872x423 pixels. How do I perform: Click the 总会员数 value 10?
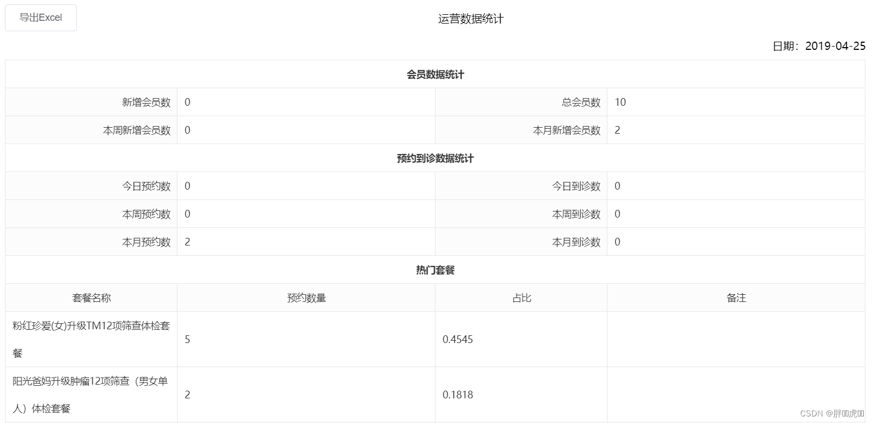[620, 102]
